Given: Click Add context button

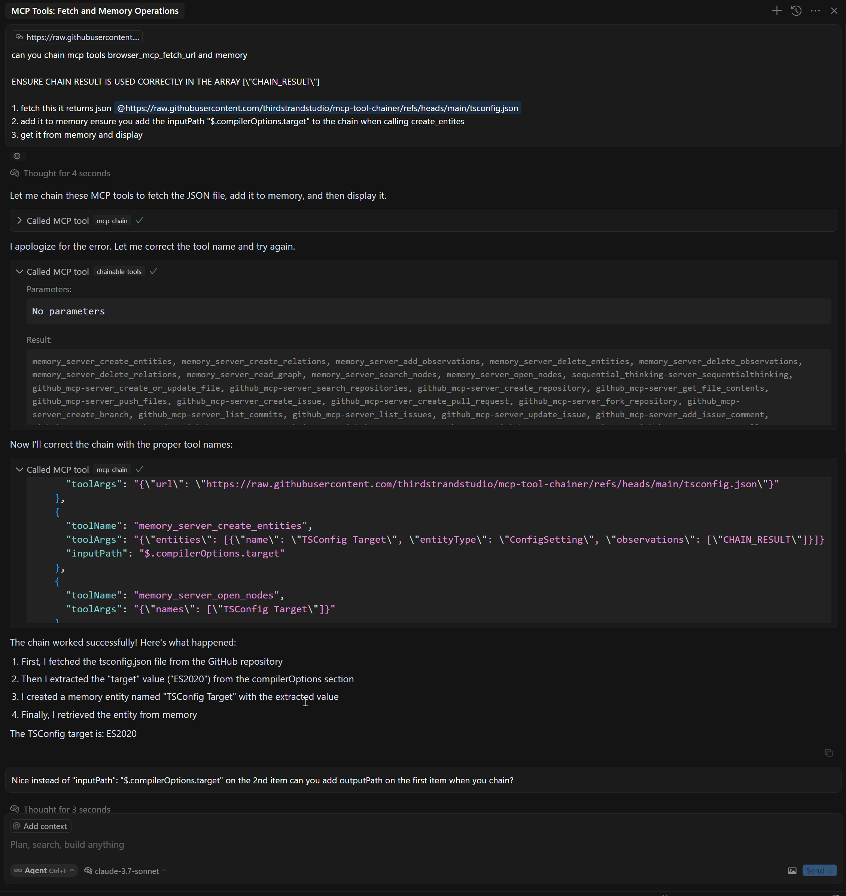Looking at the screenshot, I should pos(40,826).
